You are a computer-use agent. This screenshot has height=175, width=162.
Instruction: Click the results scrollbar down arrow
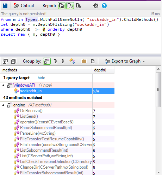(x=158, y=173)
